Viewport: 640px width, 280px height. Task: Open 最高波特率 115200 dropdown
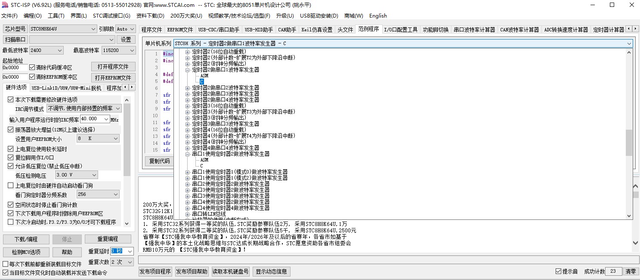(118, 50)
